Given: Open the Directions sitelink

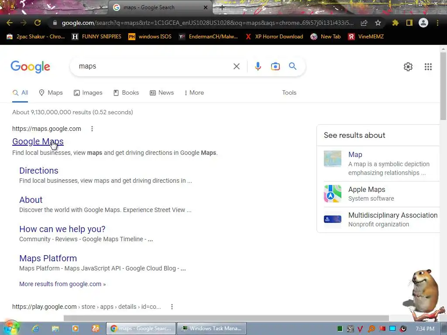Looking at the screenshot, I should pyautogui.click(x=39, y=171).
